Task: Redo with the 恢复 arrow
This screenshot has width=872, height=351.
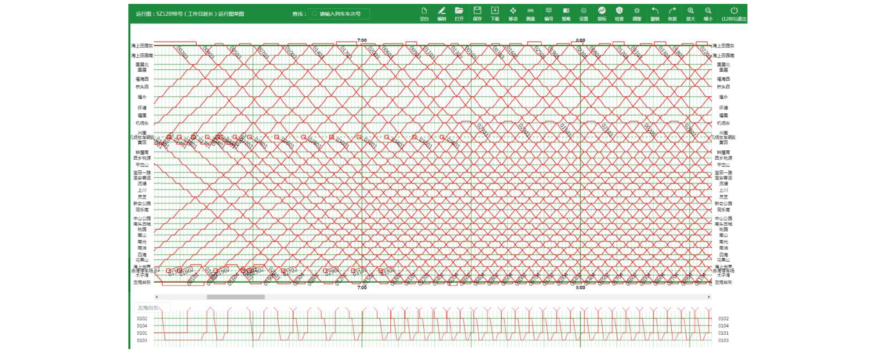Action: point(672,14)
